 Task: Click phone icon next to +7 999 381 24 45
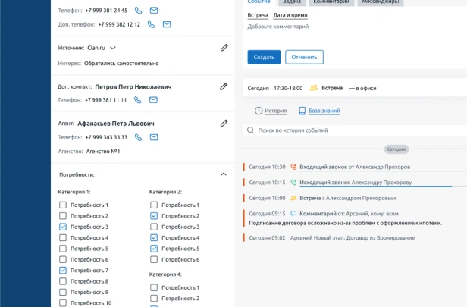click(x=138, y=11)
